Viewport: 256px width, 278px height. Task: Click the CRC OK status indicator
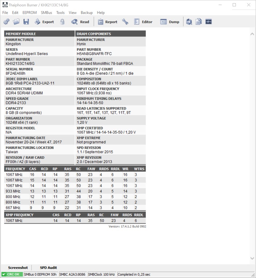coord(12,274)
